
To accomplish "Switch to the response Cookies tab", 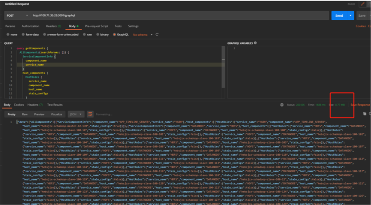I will (19, 105).
